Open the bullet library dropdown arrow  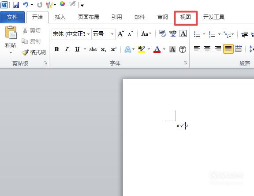(204, 34)
